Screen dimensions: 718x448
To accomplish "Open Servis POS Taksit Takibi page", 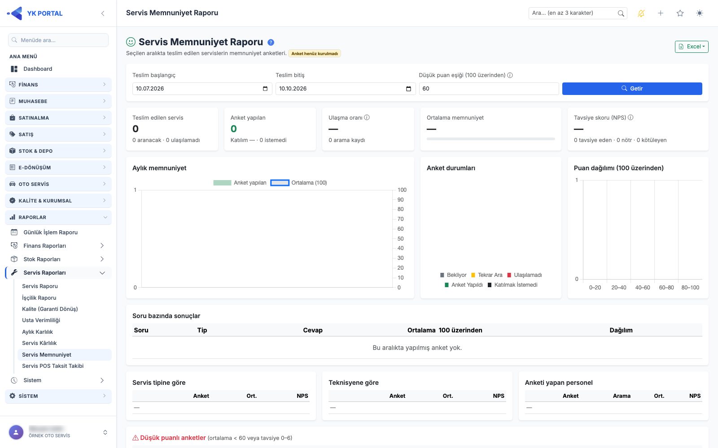I will coord(53,366).
